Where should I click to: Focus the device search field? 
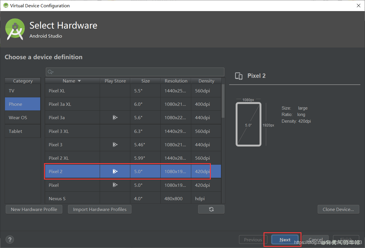(x=135, y=72)
